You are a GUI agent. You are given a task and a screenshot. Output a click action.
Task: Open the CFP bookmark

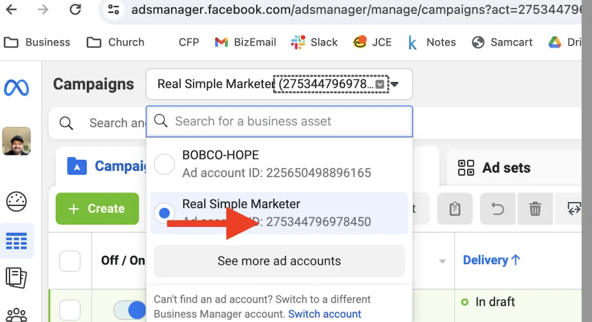(189, 42)
